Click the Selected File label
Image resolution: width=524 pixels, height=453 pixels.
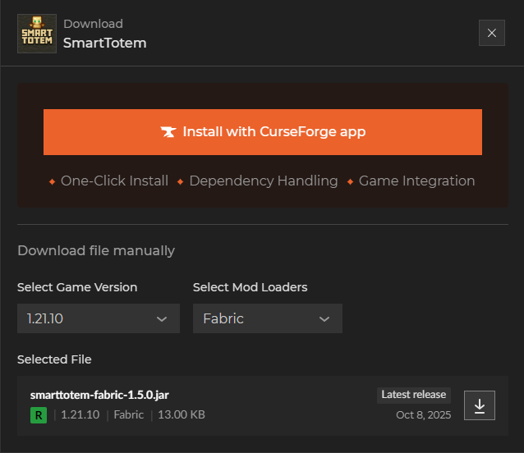tap(54, 359)
